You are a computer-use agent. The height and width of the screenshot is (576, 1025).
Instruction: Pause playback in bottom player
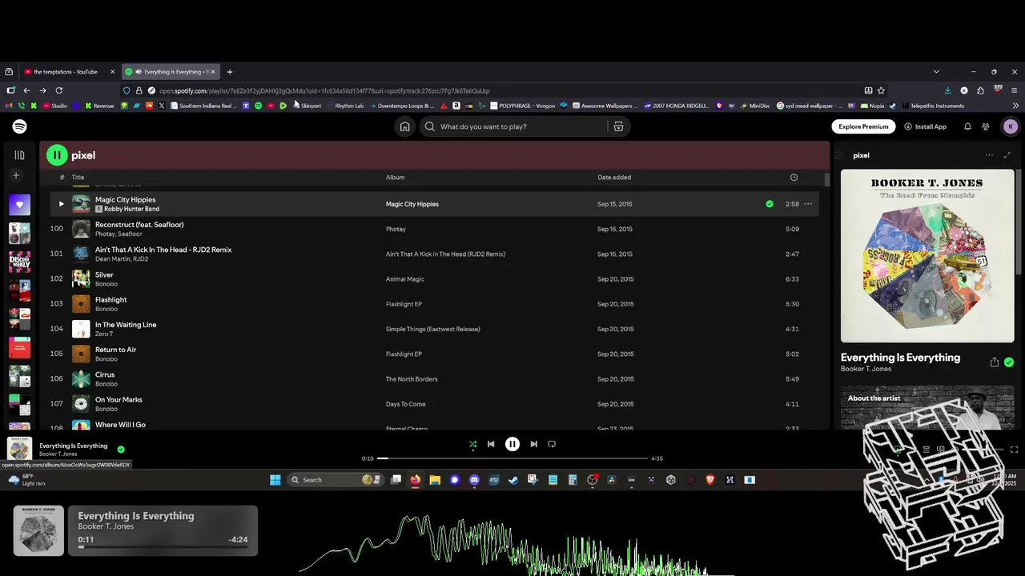(x=512, y=444)
